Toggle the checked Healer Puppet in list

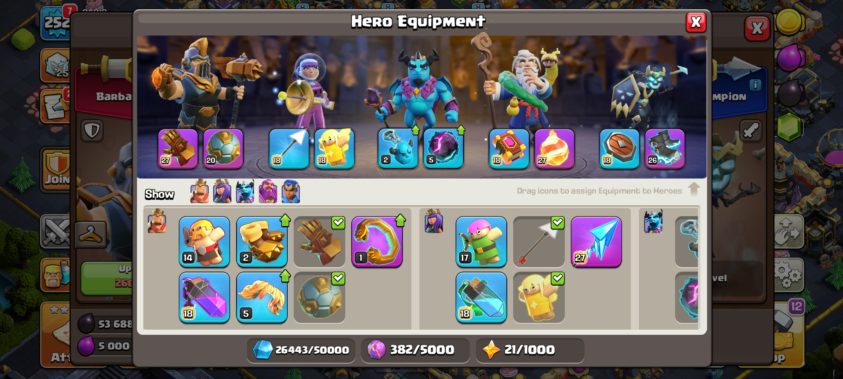click(x=539, y=297)
